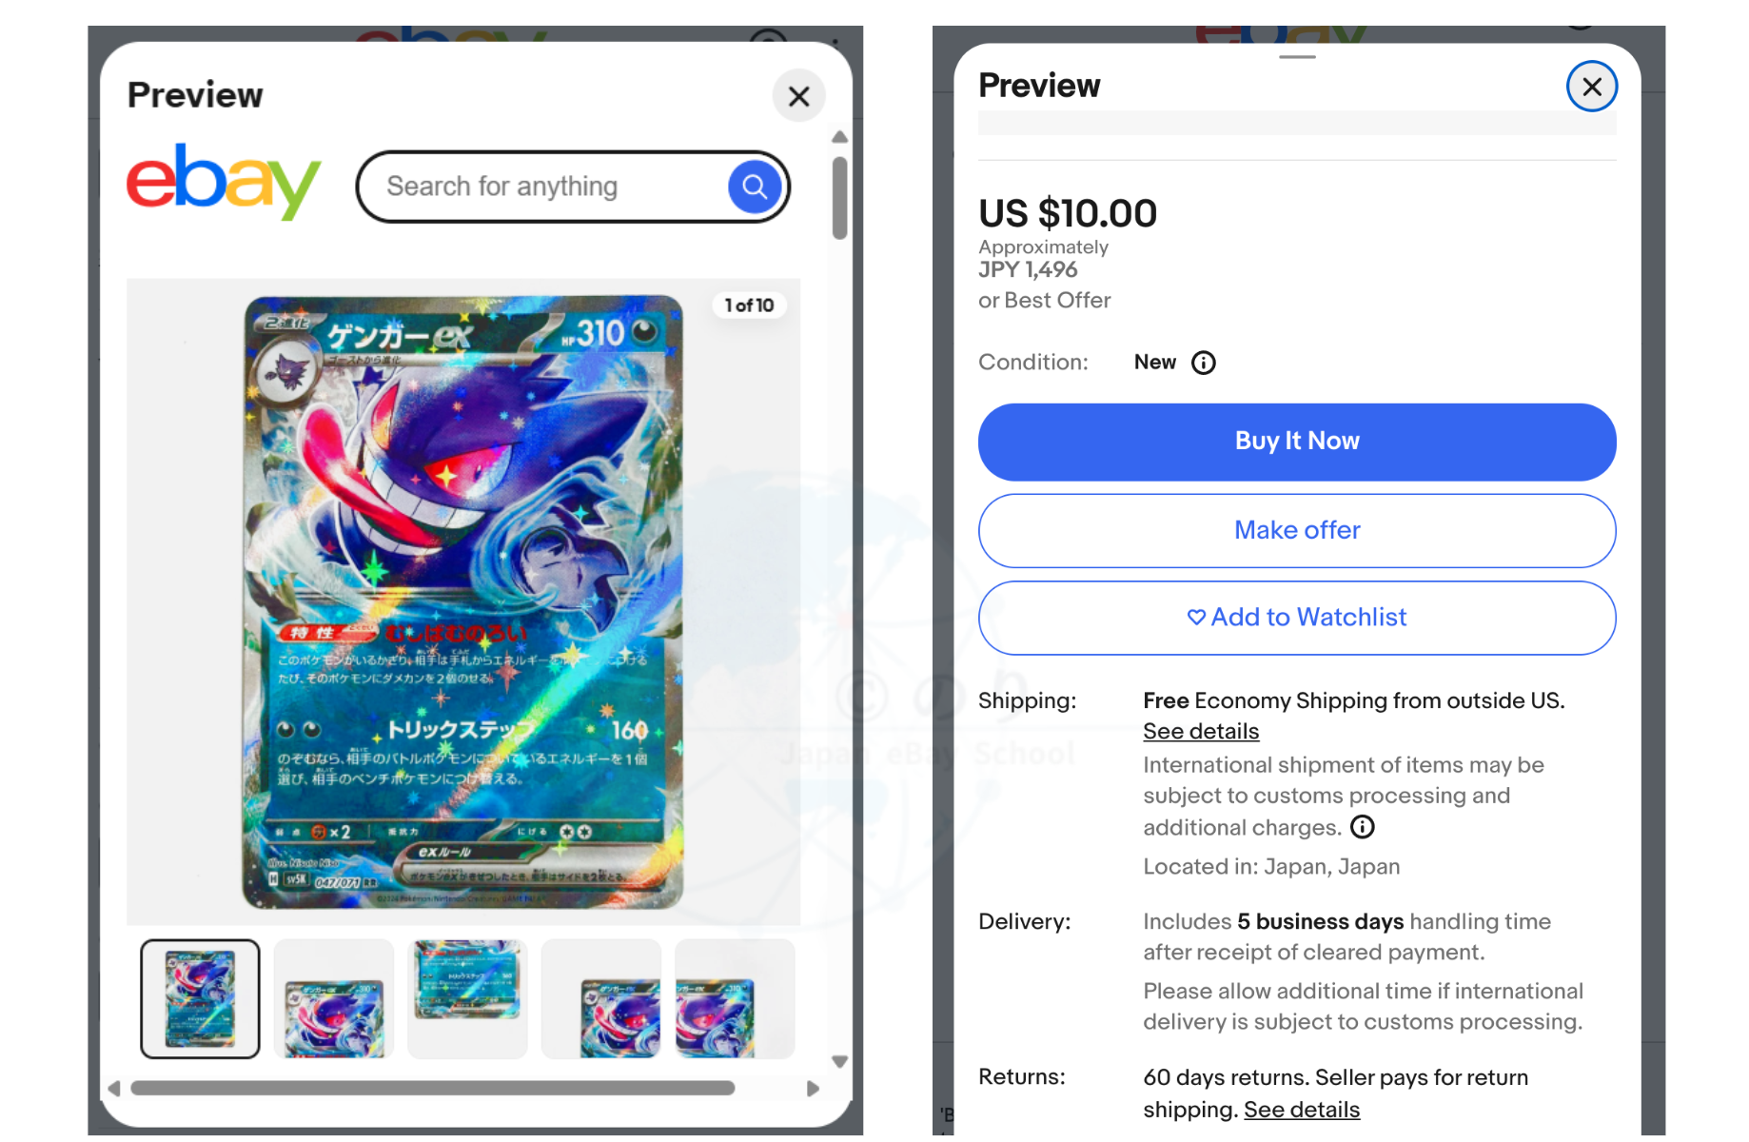
Task: Select the second card thumbnail
Action: [x=334, y=998]
